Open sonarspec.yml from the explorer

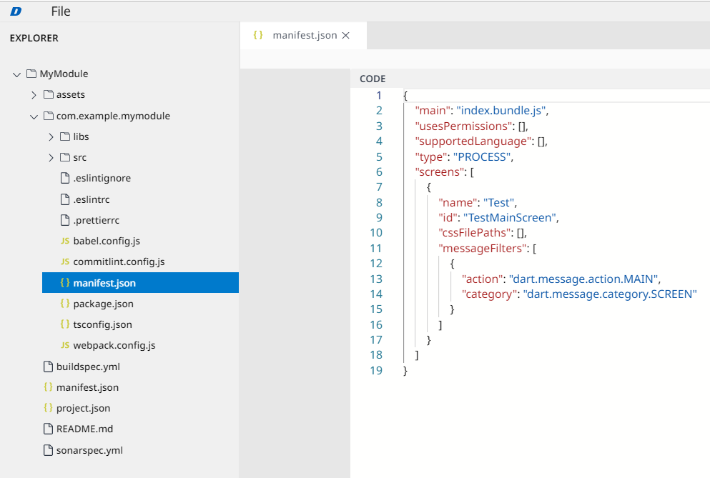click(x=89, y=450)
